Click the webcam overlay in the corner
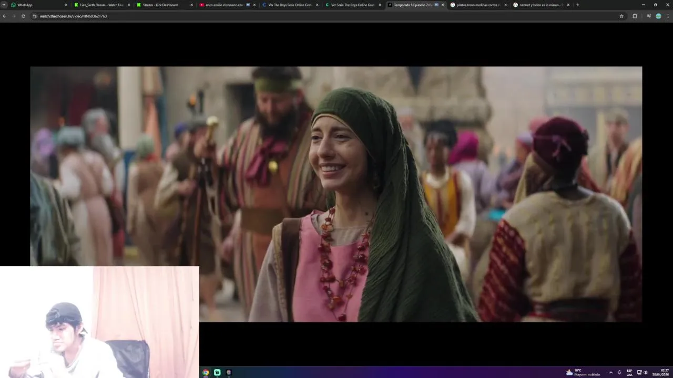Screen dimensions: 673x378 [99, 322]
